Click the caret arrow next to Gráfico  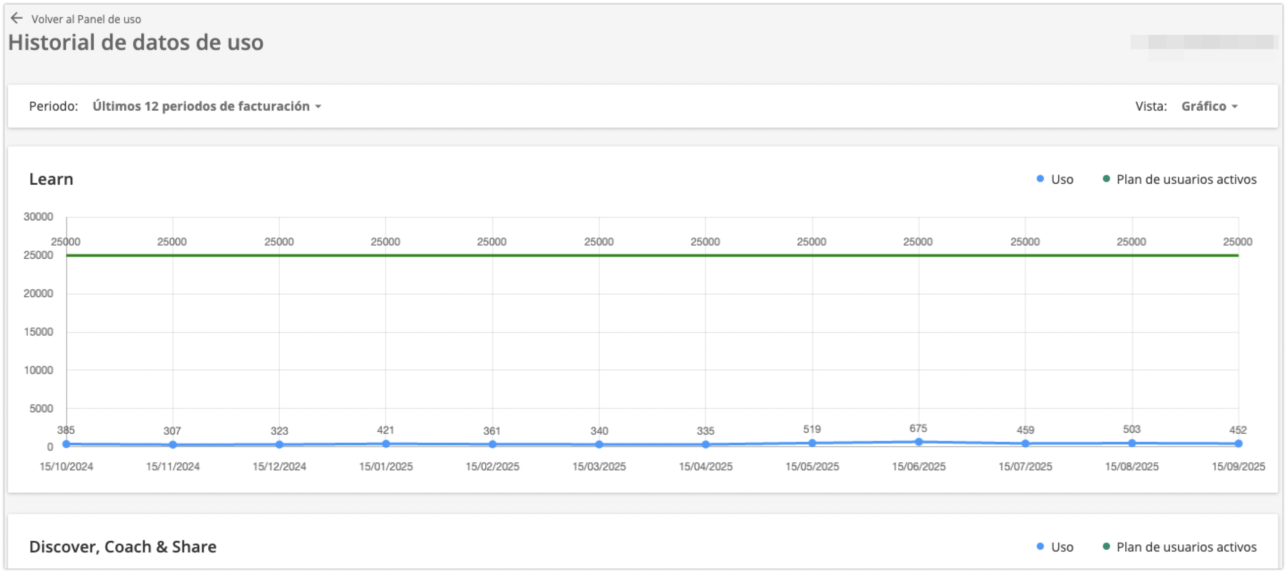click(1235, 107)
